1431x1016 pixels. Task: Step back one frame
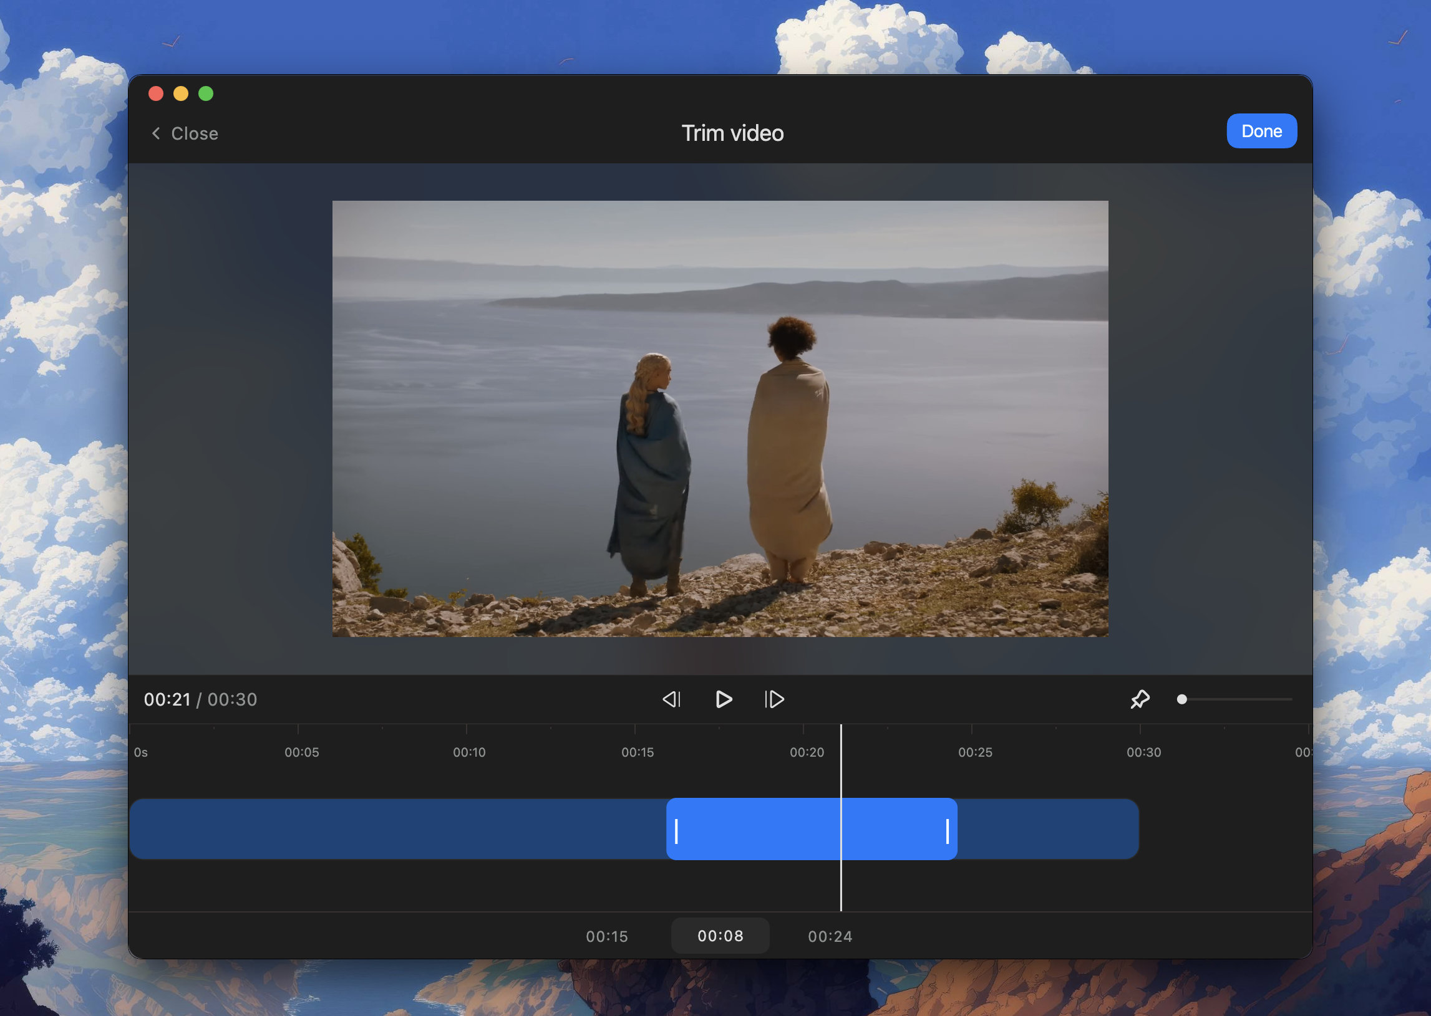[671, 699]
